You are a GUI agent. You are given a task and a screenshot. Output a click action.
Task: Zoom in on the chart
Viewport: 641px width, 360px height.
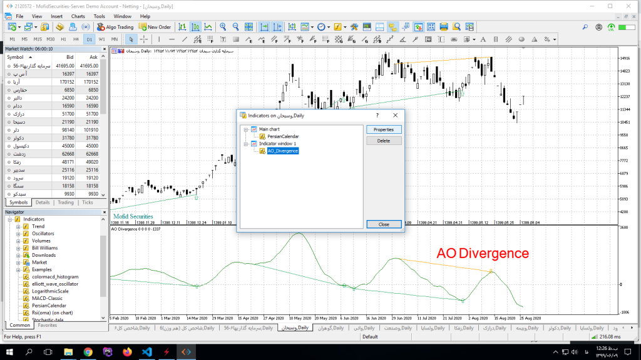[223, 27]
